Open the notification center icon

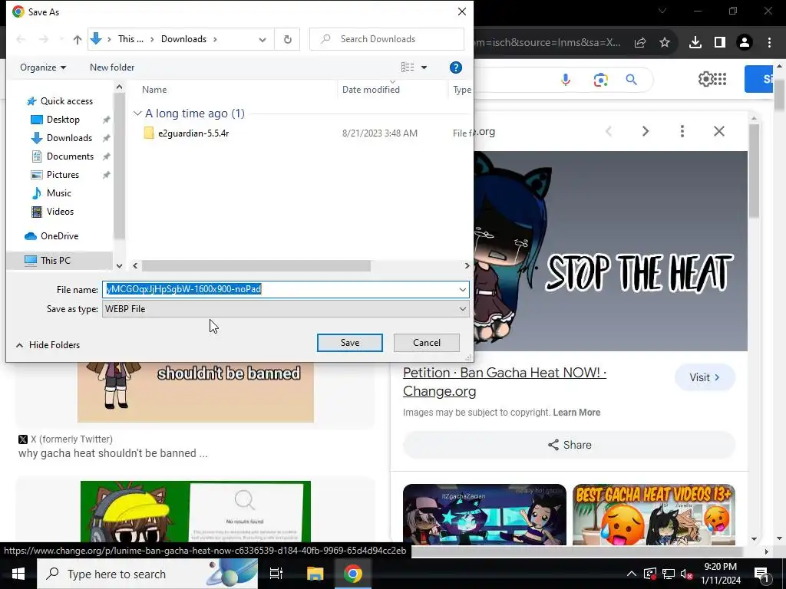pos(762,574)
